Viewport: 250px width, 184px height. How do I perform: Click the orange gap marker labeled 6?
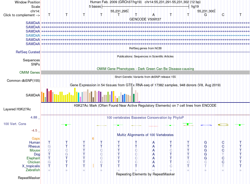click(x=93, y=139)
